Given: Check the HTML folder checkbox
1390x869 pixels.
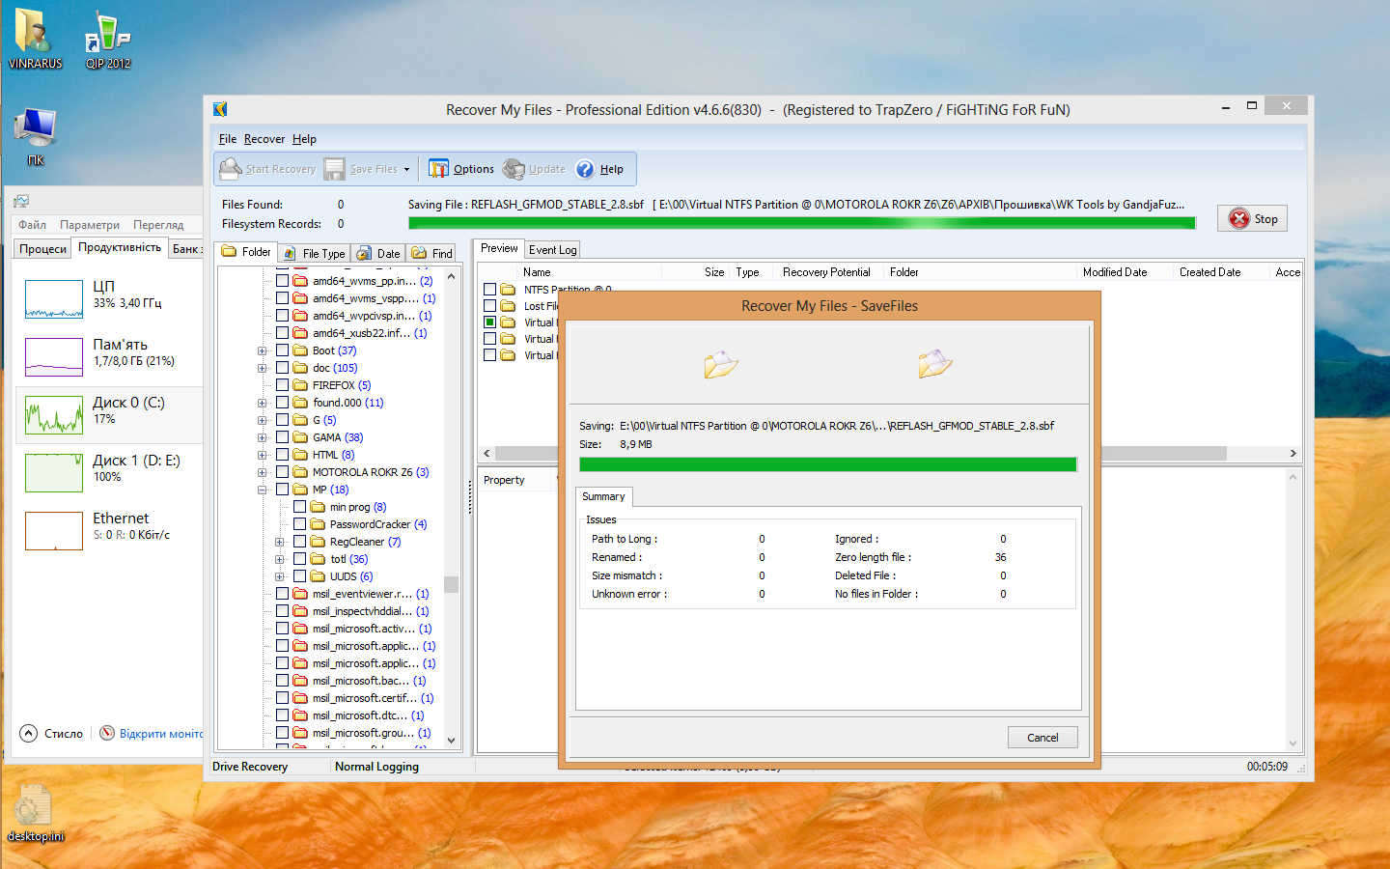Looking at the screenshot, I should [283, 455].
